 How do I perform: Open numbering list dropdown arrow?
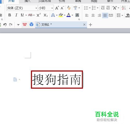(97, 8)
